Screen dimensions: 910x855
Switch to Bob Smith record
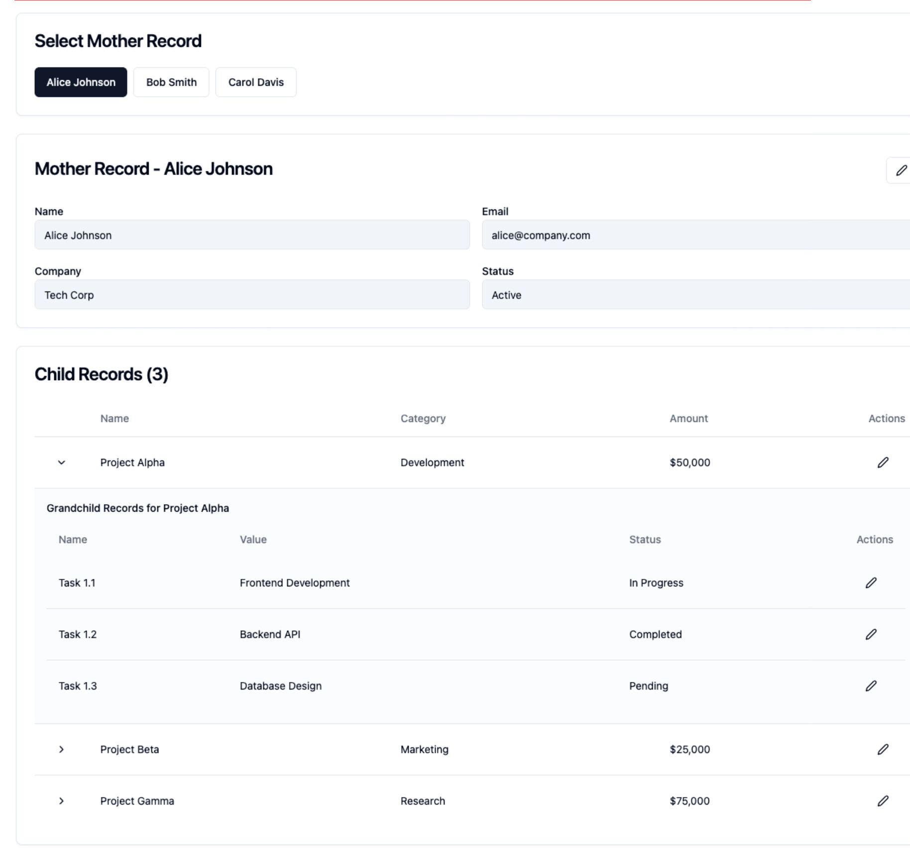click(171, 82)
